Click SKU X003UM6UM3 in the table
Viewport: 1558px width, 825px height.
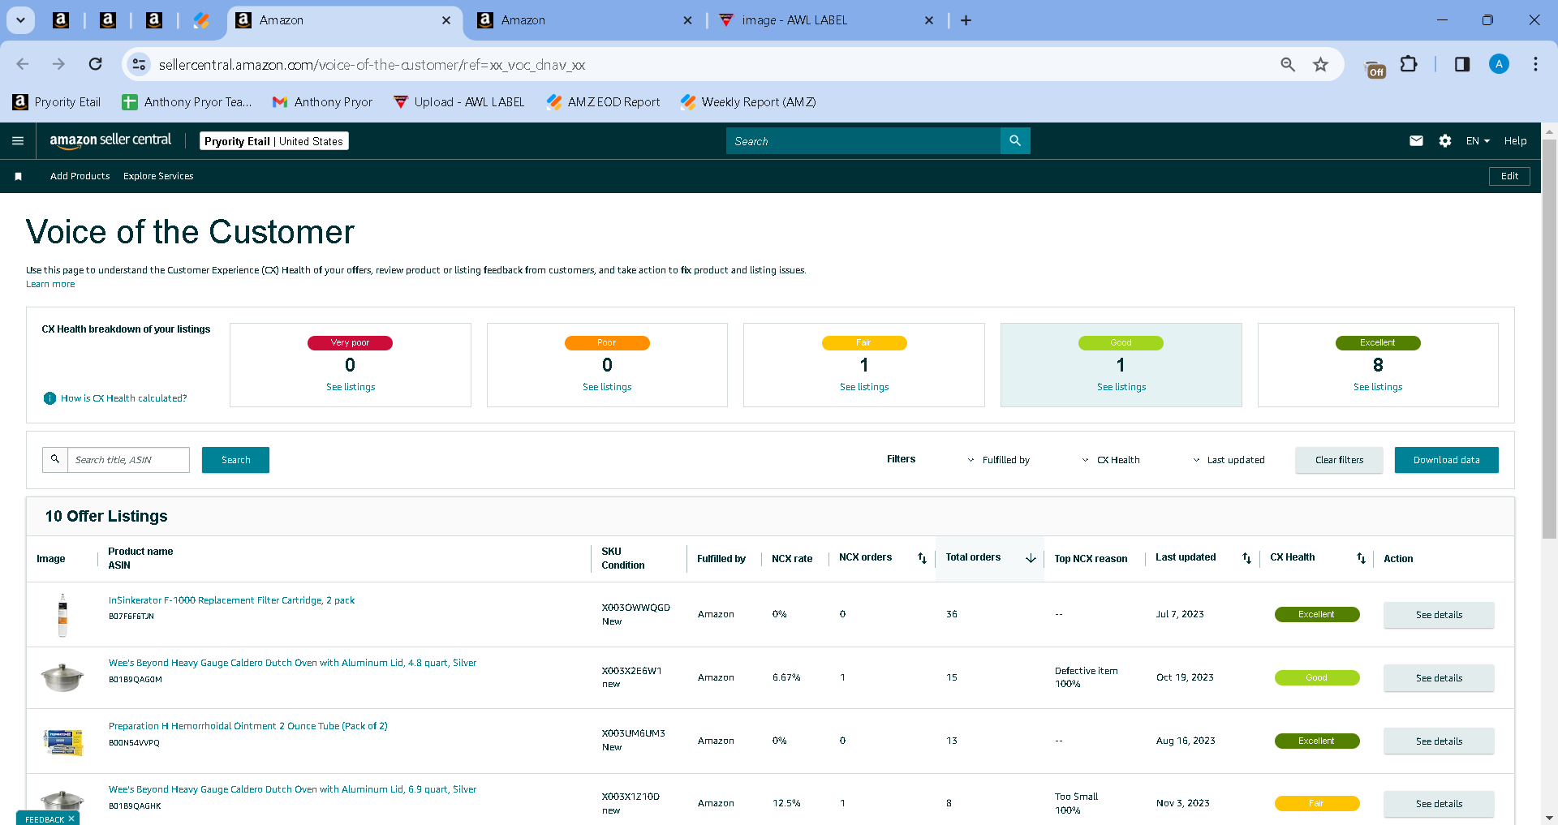tap(633, 733)
